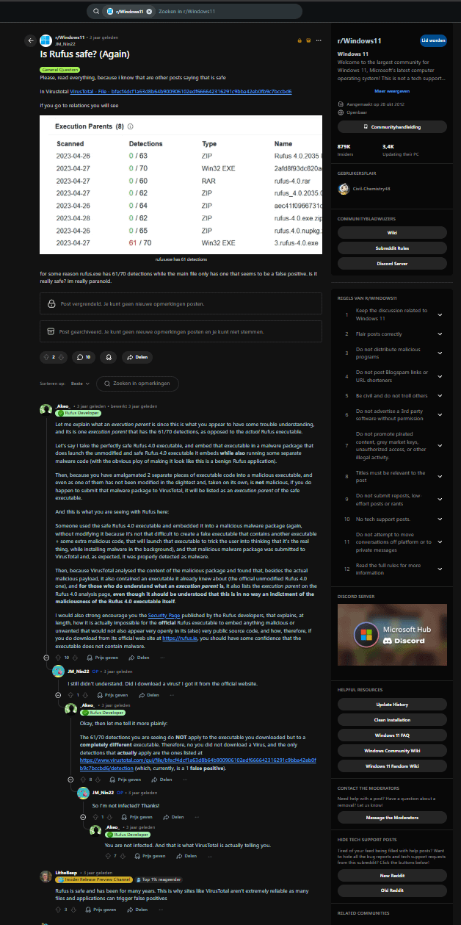Remove r/Windows11 filter from search bar
Viewport: 461px width, 925px height.
(x=149, y=12)
